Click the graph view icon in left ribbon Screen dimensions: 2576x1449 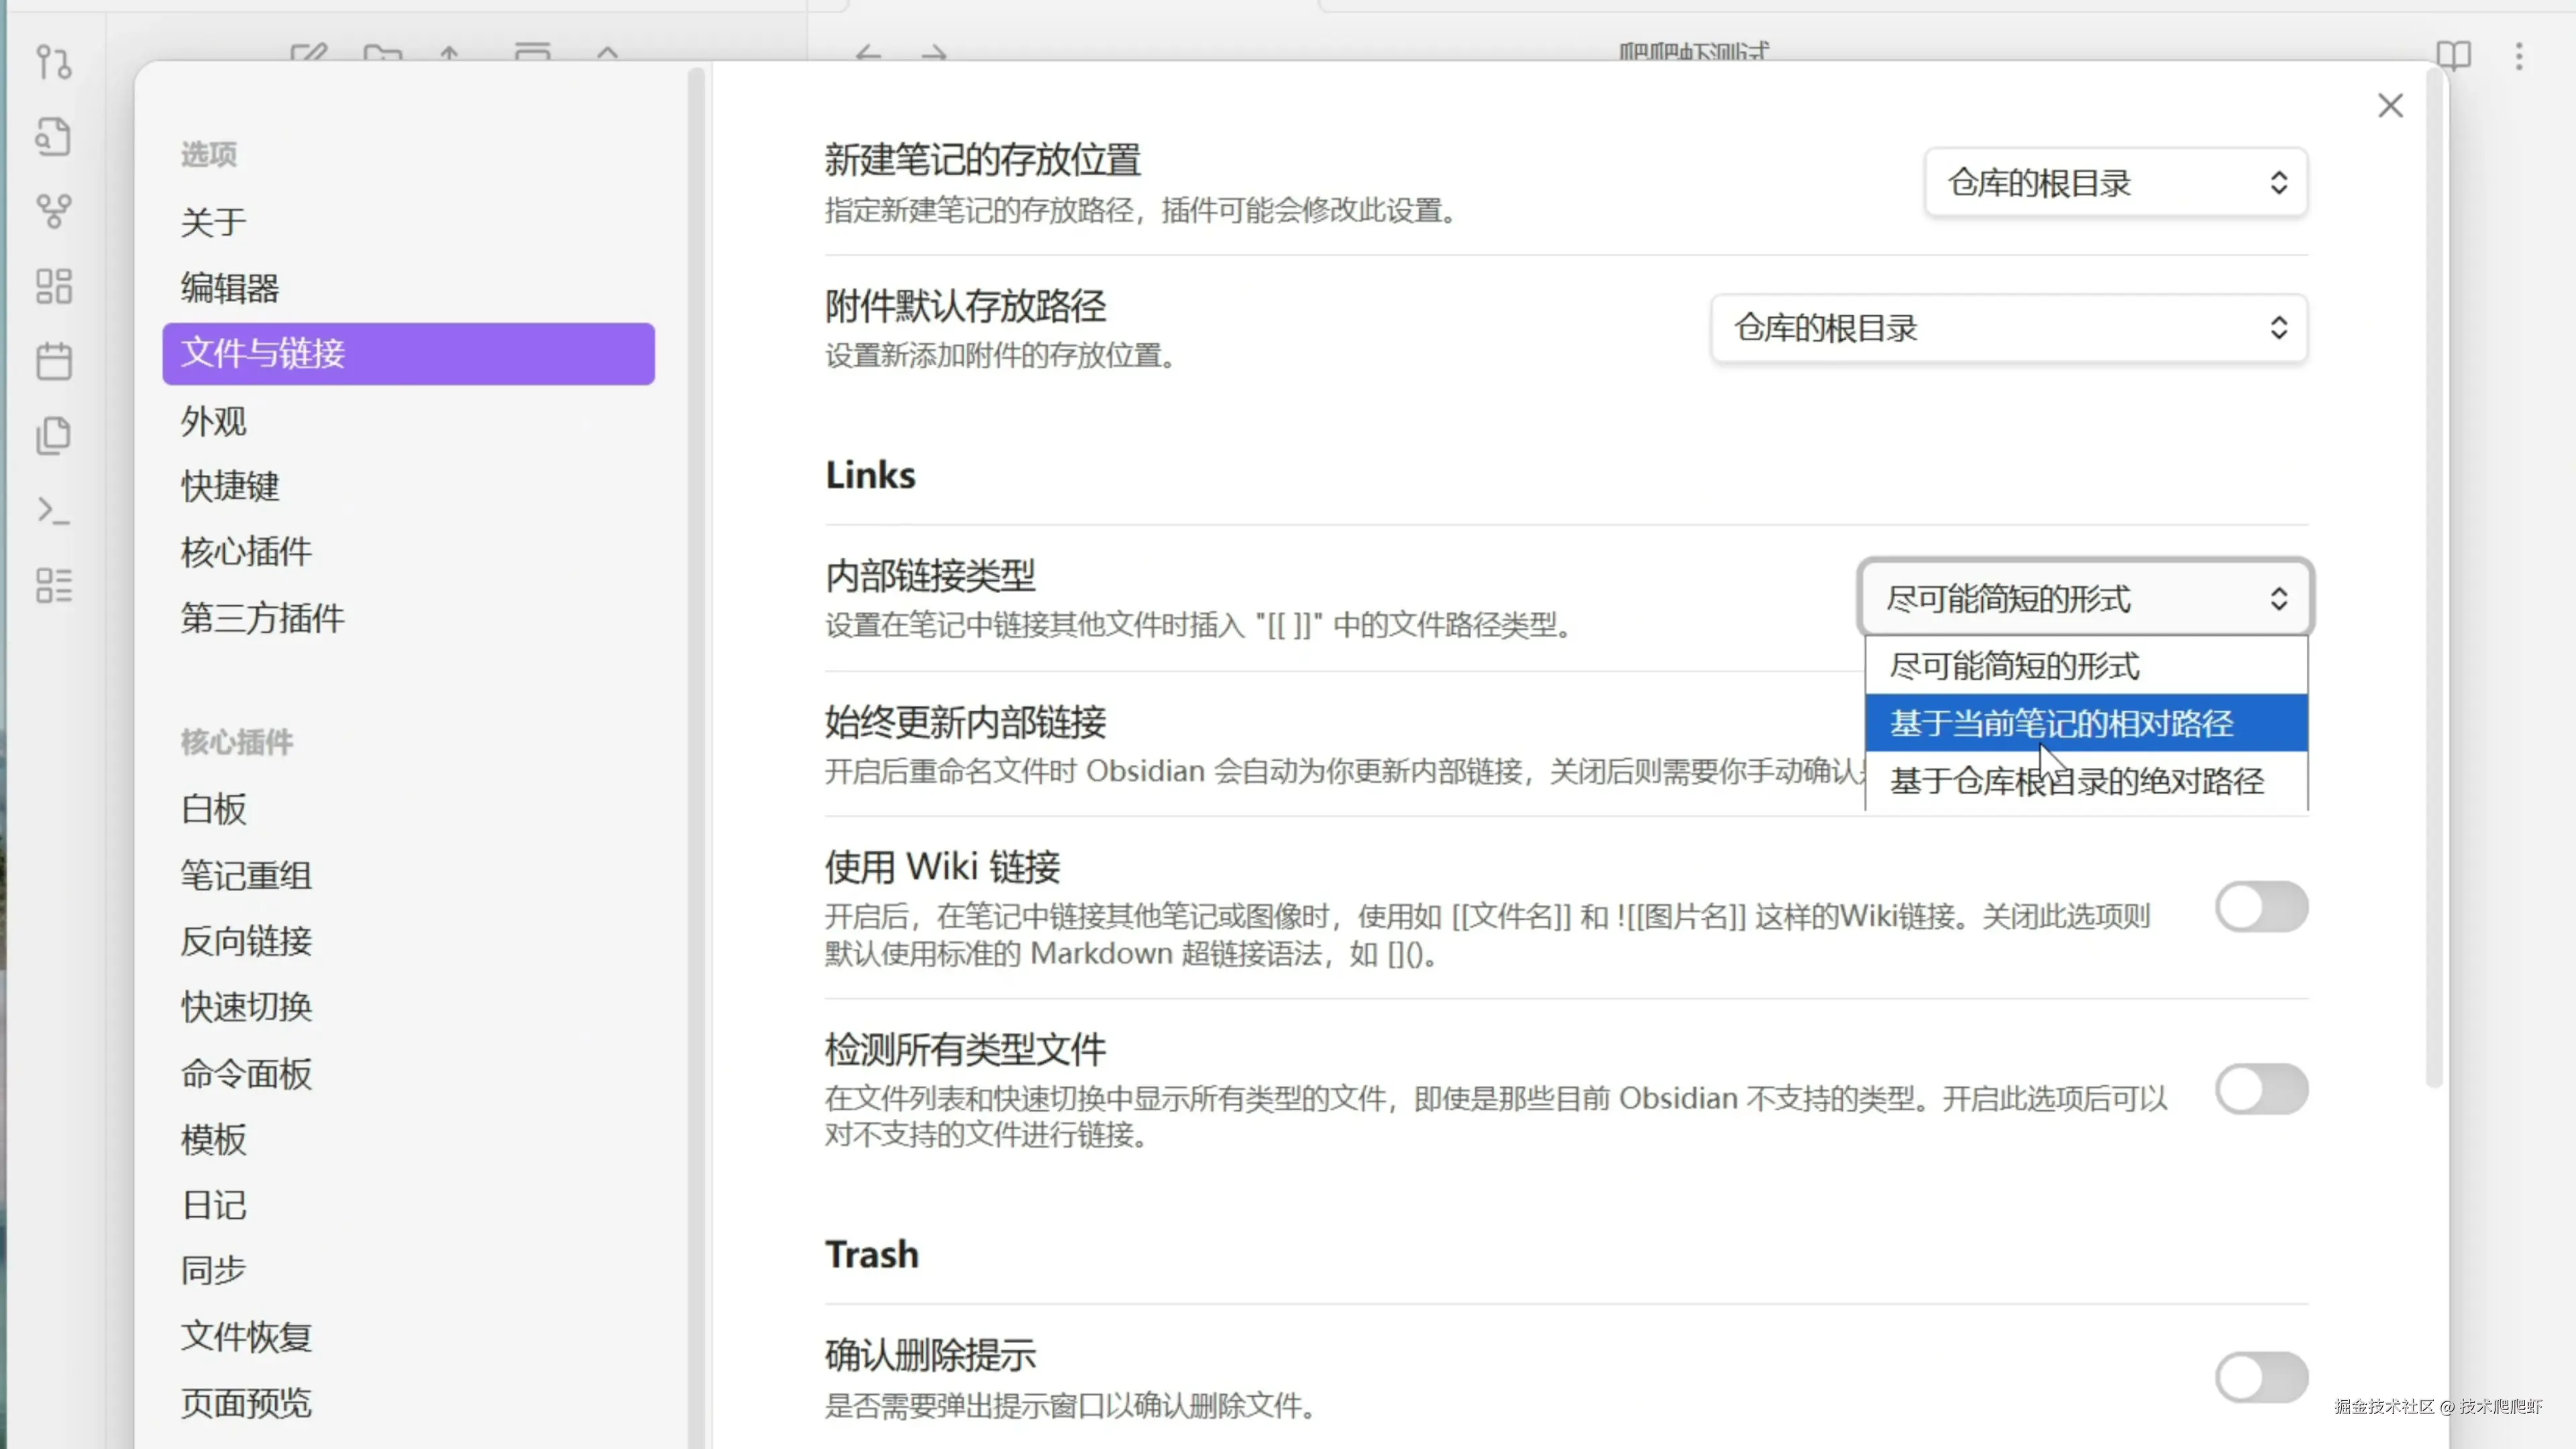point(54,211)
